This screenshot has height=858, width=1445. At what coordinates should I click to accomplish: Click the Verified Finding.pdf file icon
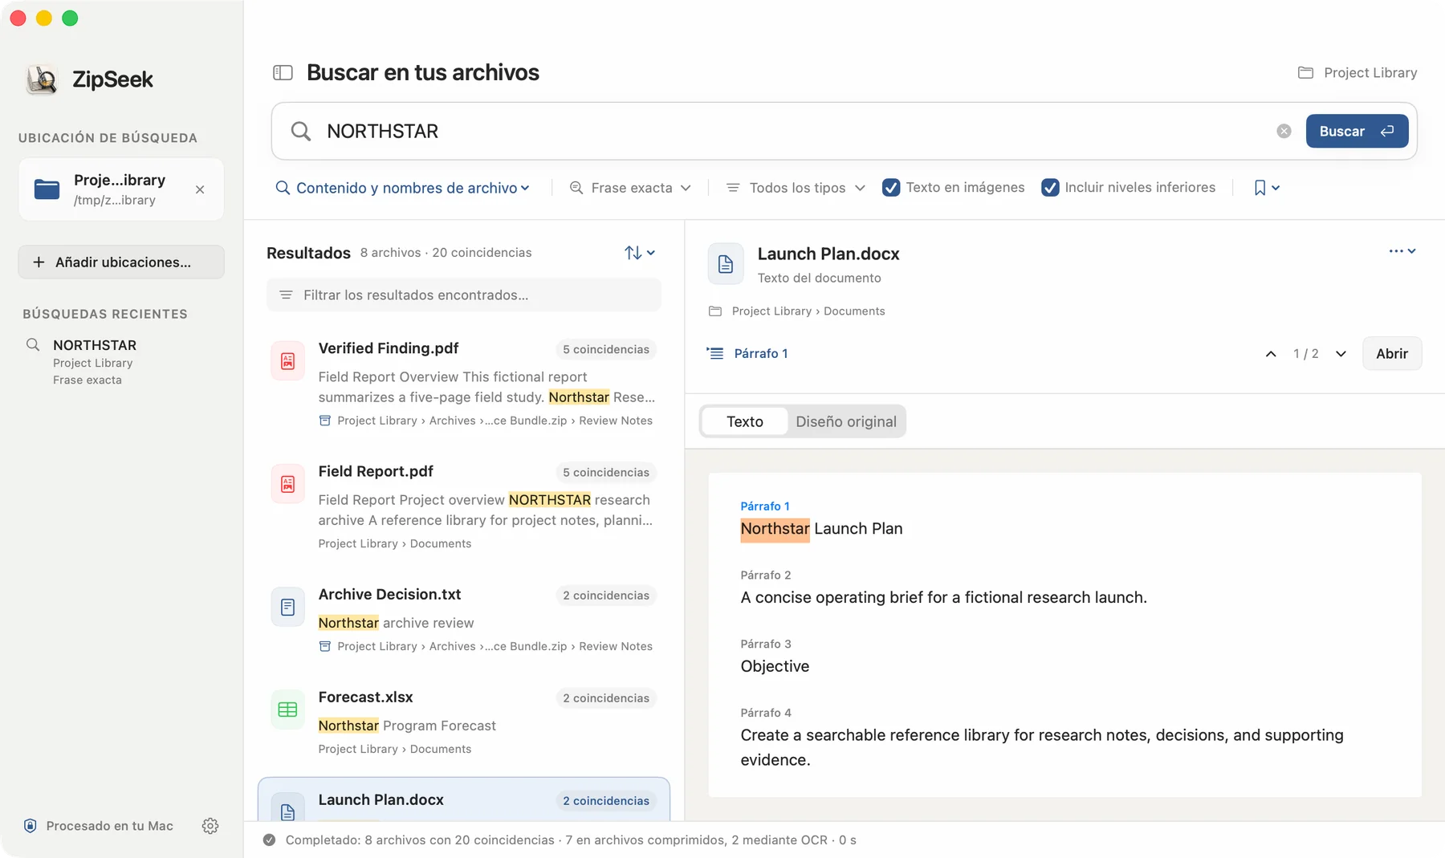pyautogui.click(x=287, y=361)
